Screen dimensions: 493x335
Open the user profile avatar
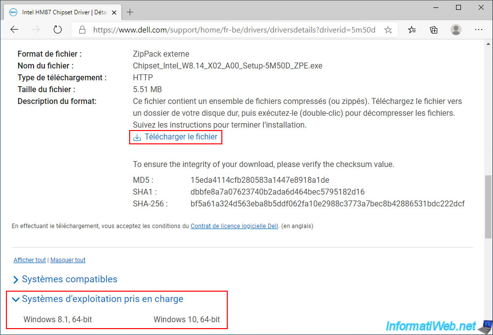tap(456, 30)
